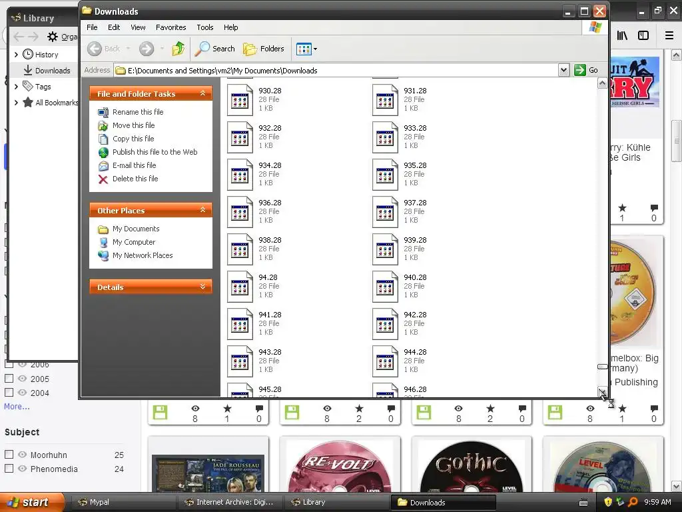Image resolution: width=682 pixels, height=512 pixels.
Task: Click the My Computer icon in Other Places
Action: click(103, 243)
